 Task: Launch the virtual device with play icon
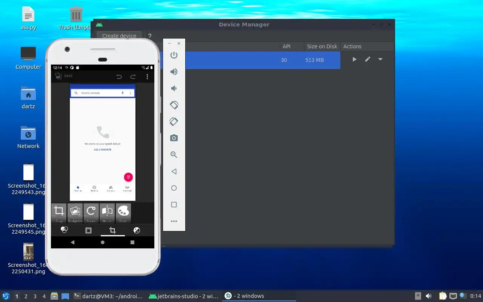tap(354, 59)
